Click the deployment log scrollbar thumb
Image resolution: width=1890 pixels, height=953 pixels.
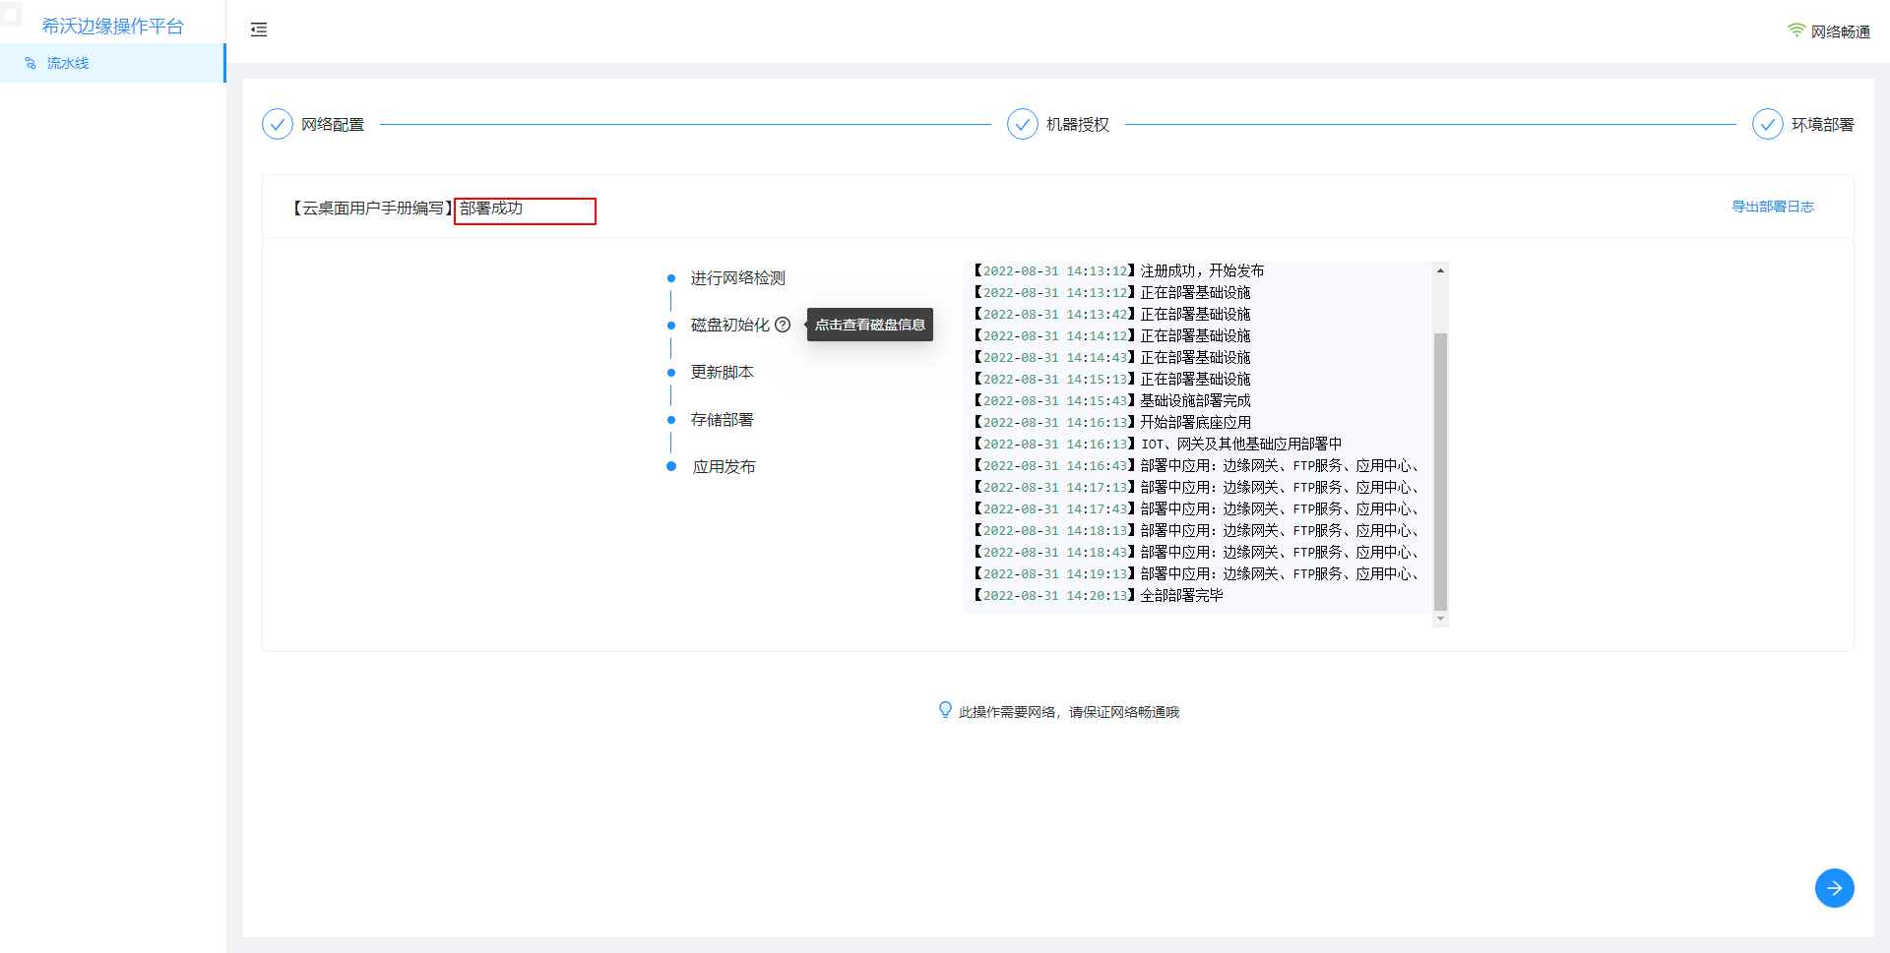click(1440, 471)
